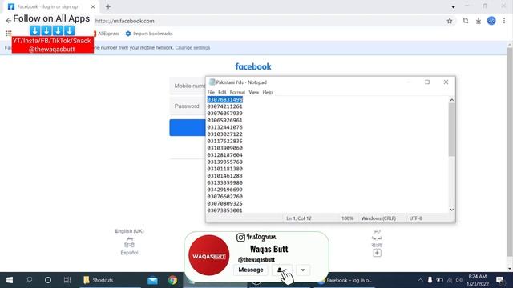
Task: Click the Notepad title bar icon
Action: 212,82
